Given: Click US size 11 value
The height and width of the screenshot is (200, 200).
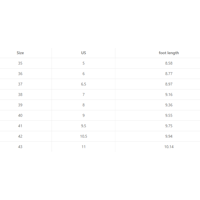Looking at the screenshot, I should pos(83,147).
